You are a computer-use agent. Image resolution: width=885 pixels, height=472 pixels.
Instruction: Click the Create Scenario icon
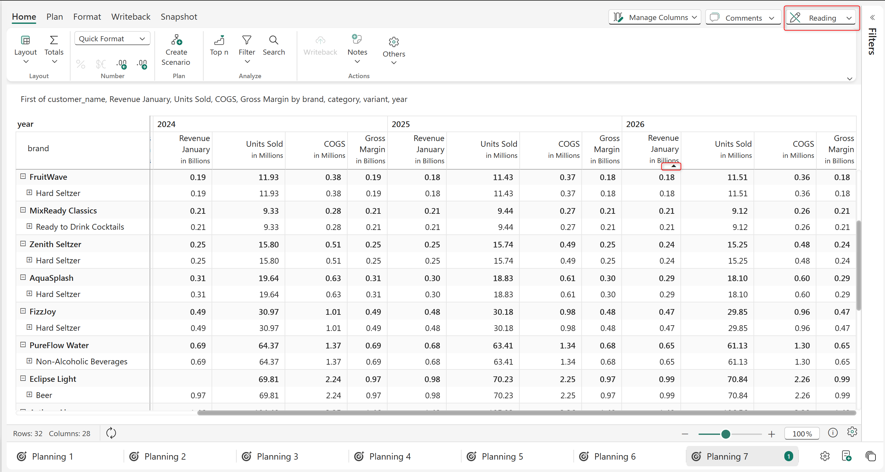pyautogui.click(x=176, y=40)
